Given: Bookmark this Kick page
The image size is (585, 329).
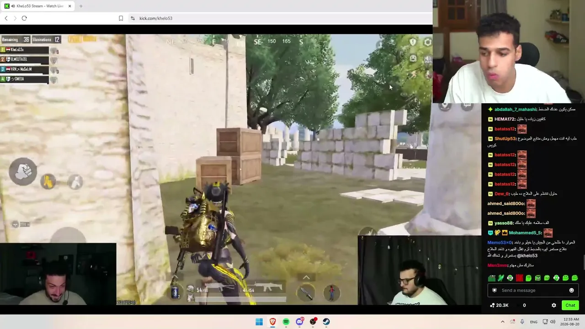Looking at the screenshot, I should click(121, 18).
